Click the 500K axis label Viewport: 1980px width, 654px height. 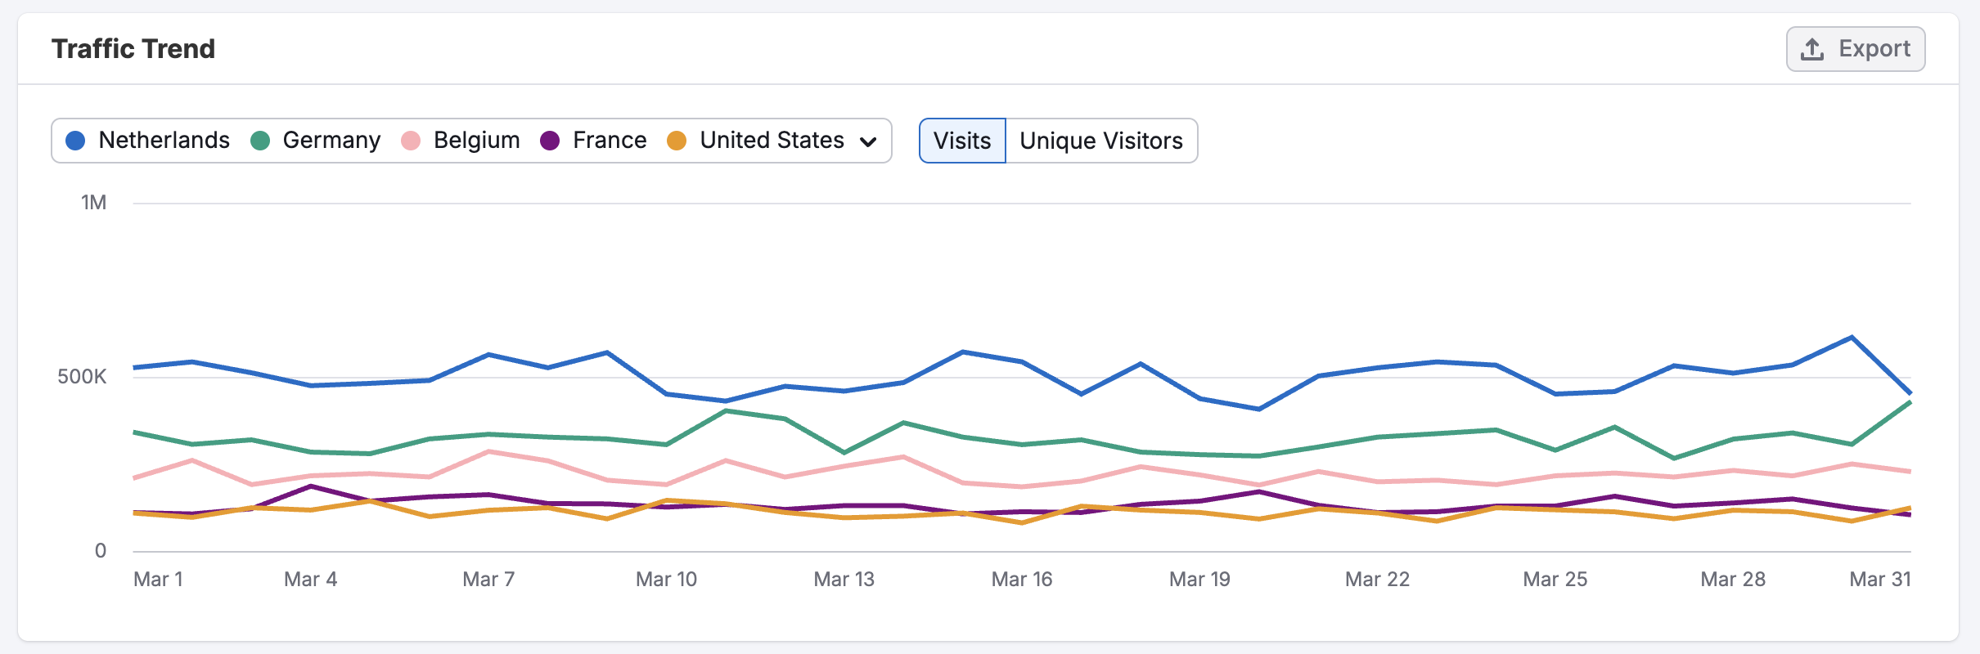pyautogui.click(x=82, y=377)
